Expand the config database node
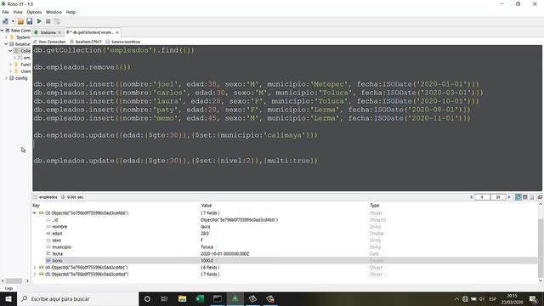This screenshot has height=306, width=544. [x=6, y=78]
